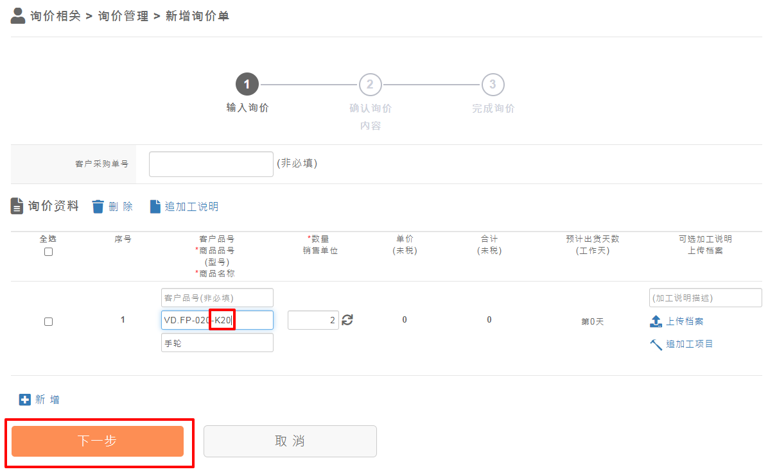
Task: Click the user icon in breadcrumb
Action: pos(18,15)
